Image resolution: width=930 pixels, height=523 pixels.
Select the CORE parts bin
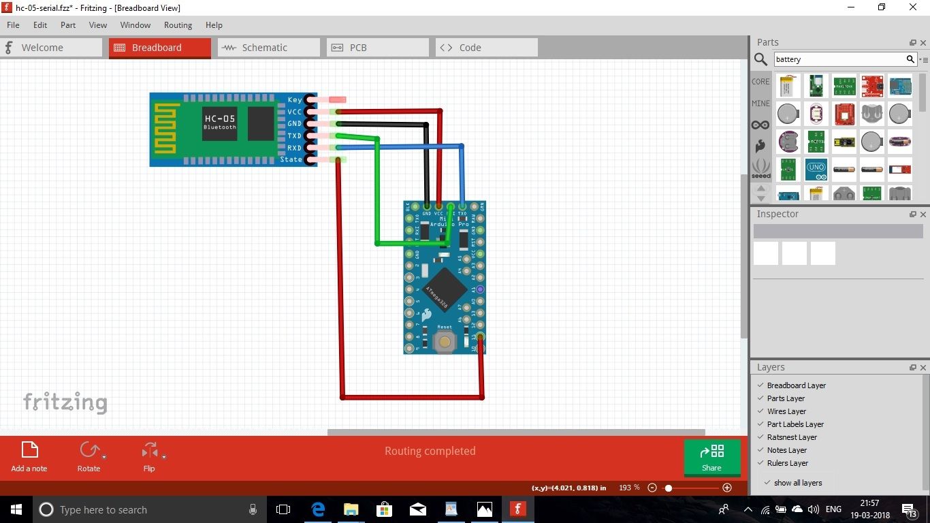(760, 82)
